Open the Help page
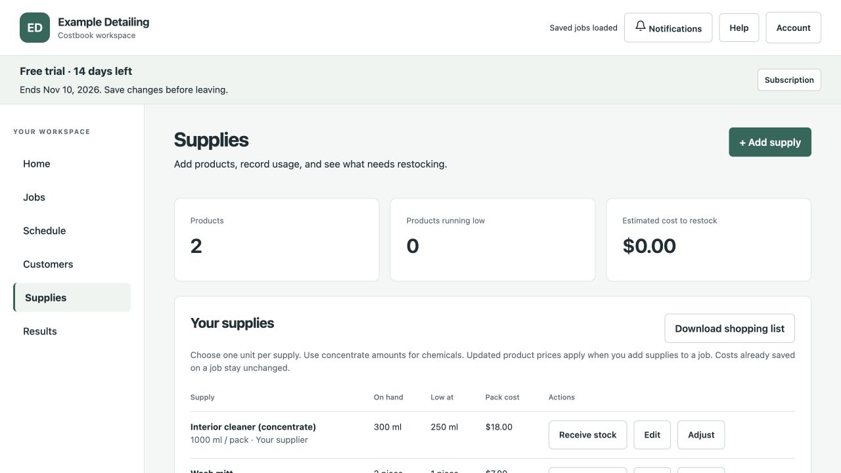This screenshot has height=473, width=841. 739,28
